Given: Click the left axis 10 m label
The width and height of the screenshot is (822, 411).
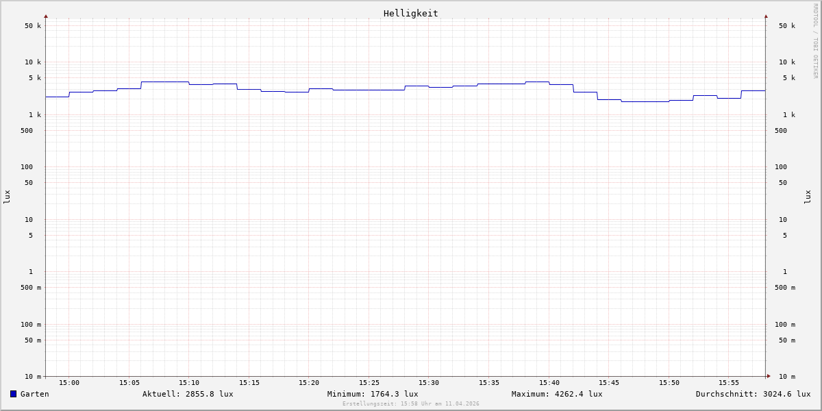Looking at the screenshot, I should pyautogui.click(x=33, y=377).
